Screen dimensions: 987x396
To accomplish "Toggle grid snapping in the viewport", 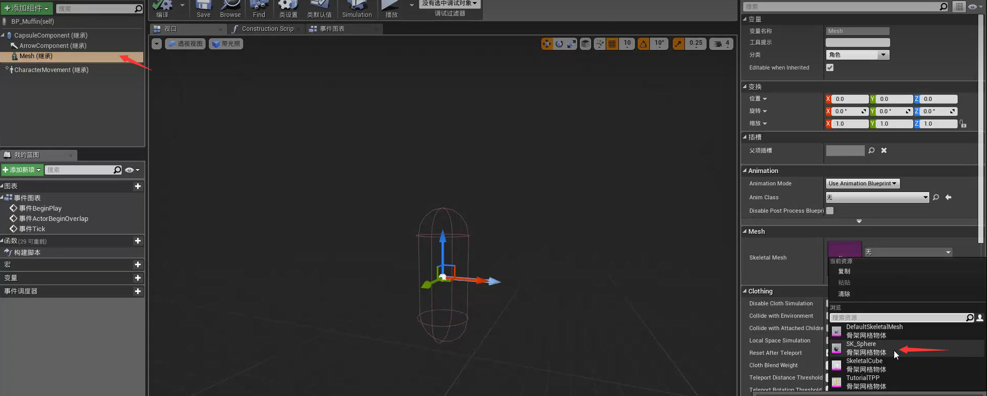I will click(x=612, y=44).
